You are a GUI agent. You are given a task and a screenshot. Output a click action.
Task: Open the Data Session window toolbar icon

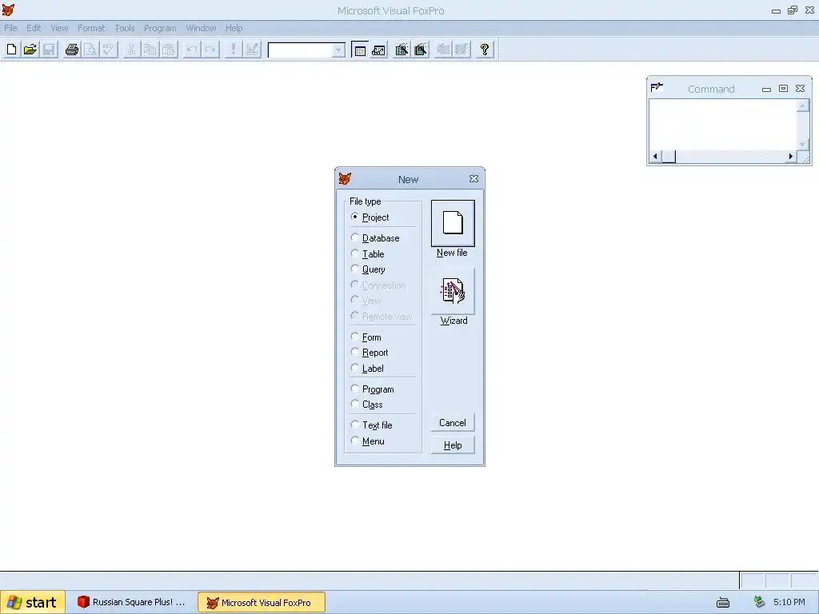coord(378,50)
